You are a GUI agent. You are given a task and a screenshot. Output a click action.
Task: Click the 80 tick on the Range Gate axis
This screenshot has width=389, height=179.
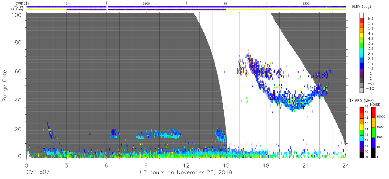[19, 42]
